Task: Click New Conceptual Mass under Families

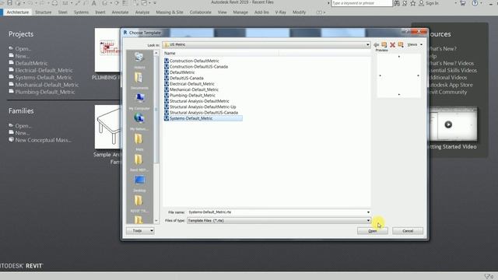Action: coord(44,140)
